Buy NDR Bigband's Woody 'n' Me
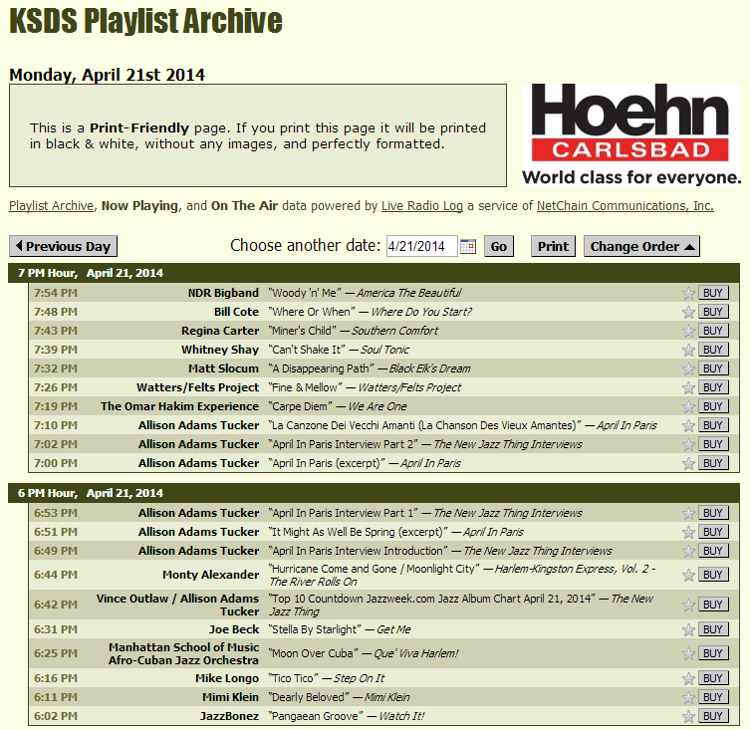750x730 pixels. (x=713, y=293)
